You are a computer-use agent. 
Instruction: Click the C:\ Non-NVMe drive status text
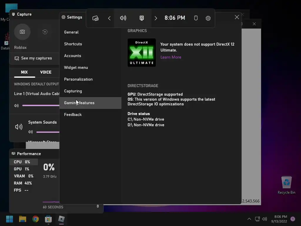pyautogui.click(x=146, y=119)
